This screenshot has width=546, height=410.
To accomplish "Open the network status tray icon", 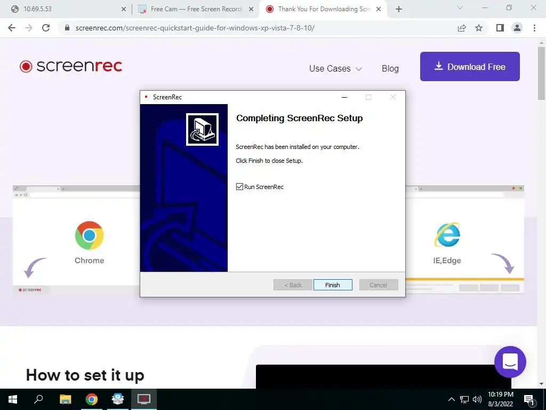I will point(464,399).
